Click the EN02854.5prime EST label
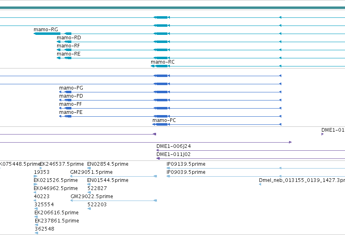The height and width of the screenshot is (235, 345). (x=108, y=164)
